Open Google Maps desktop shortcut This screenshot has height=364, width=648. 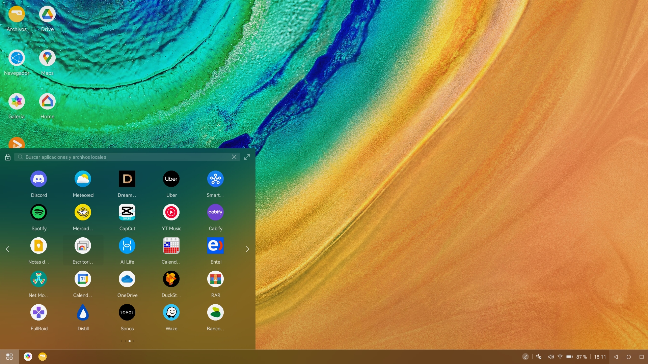[47, 58]
